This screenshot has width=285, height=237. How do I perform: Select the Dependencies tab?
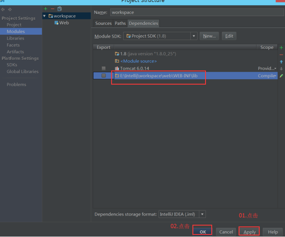143,23
